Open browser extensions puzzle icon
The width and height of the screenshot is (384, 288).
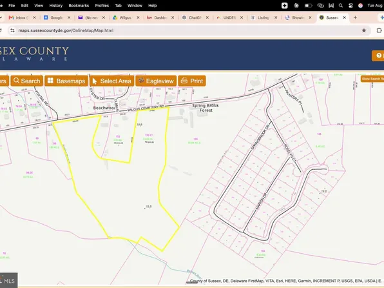pyautogui.click(x=379, y=30)
